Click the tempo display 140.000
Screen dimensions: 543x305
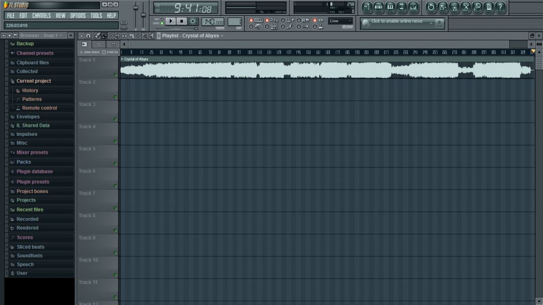213,22
